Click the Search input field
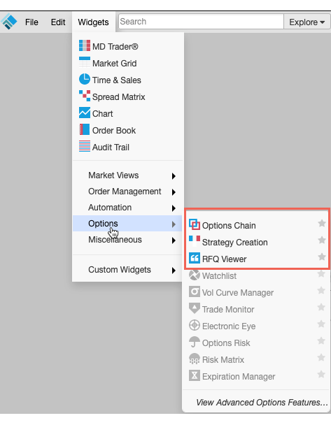 click(x=201, y=22)
